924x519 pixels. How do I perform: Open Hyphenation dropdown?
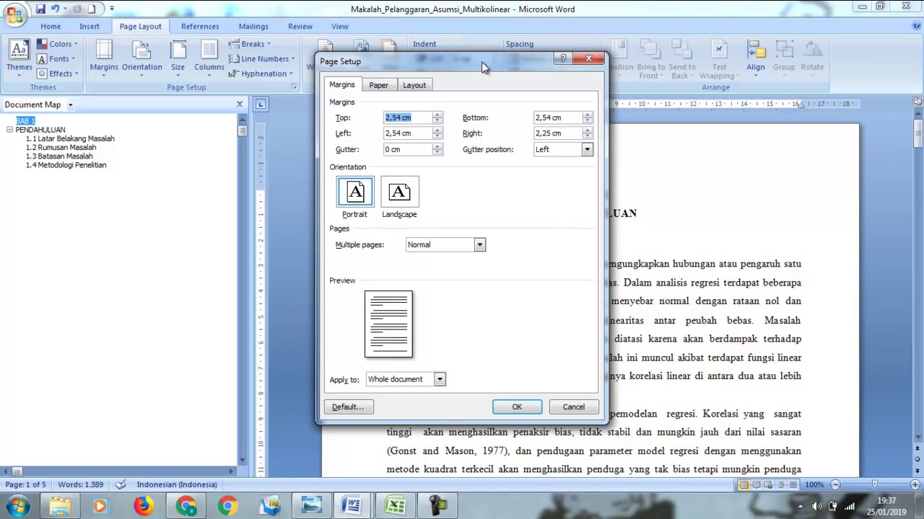261,74
